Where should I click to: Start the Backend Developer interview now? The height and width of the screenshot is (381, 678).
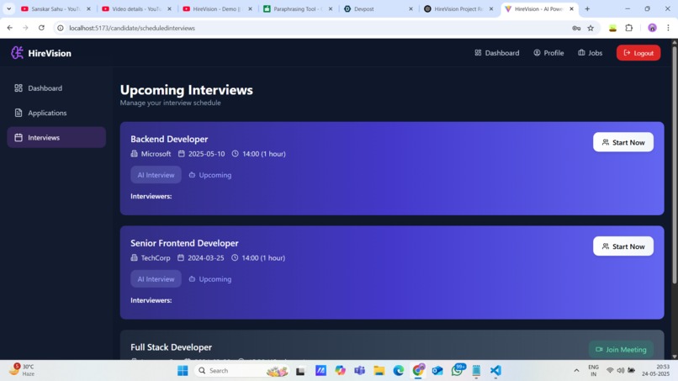[x=623, y=142]
